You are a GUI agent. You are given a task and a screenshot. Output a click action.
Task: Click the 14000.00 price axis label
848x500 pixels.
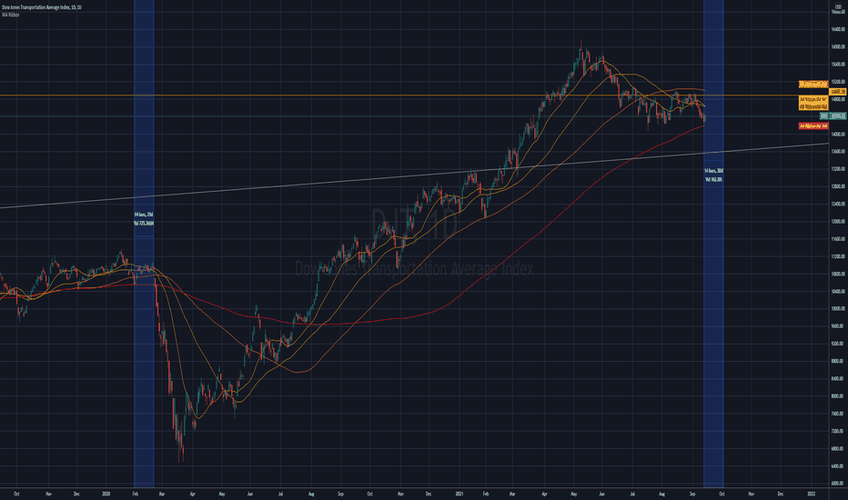(x=838, y=135)
